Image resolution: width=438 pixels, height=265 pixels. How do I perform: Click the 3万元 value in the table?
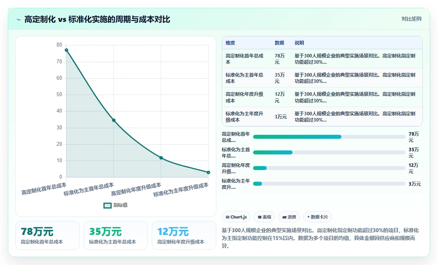(281, 117)
